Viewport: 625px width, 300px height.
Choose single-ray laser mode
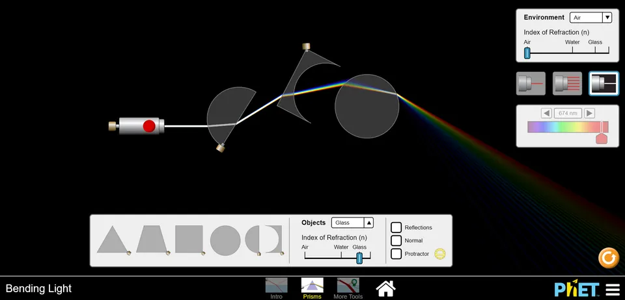531,84
